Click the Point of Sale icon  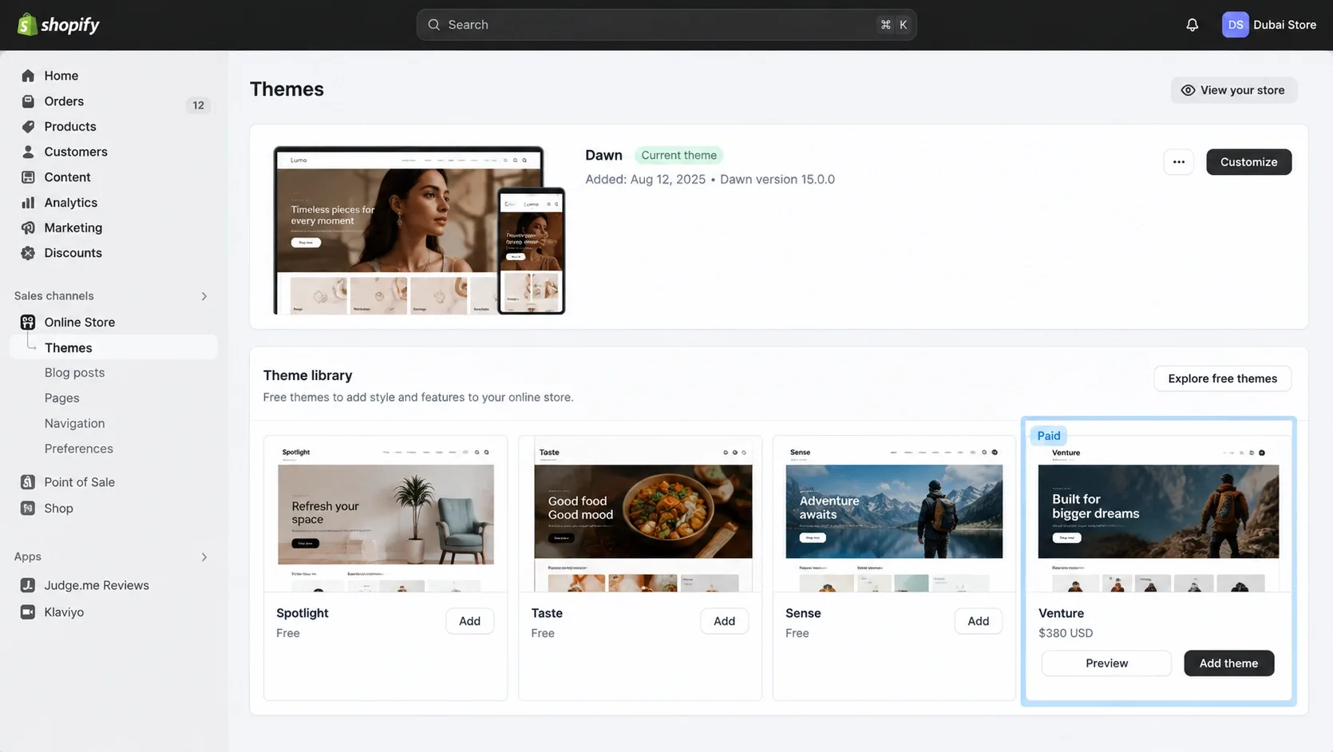[28, 482]
